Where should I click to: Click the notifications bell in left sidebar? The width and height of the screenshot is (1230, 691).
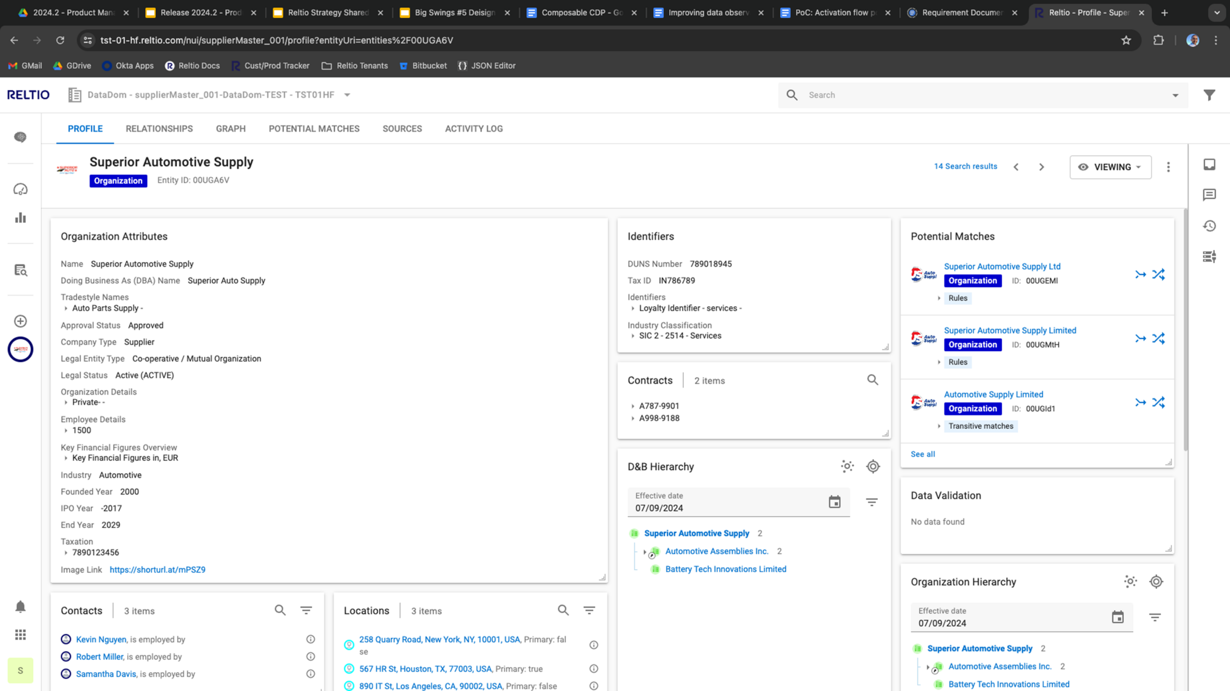click(x=20, y=607)
